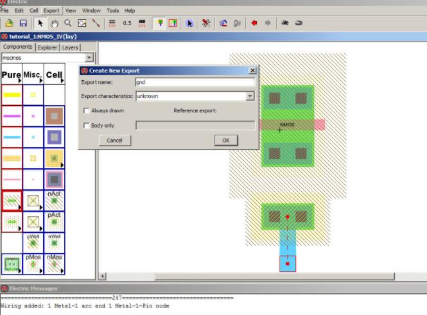Switch to the Layers tab
The height and width of the screenshot is (315, 427).
click(x=70, y=47)
